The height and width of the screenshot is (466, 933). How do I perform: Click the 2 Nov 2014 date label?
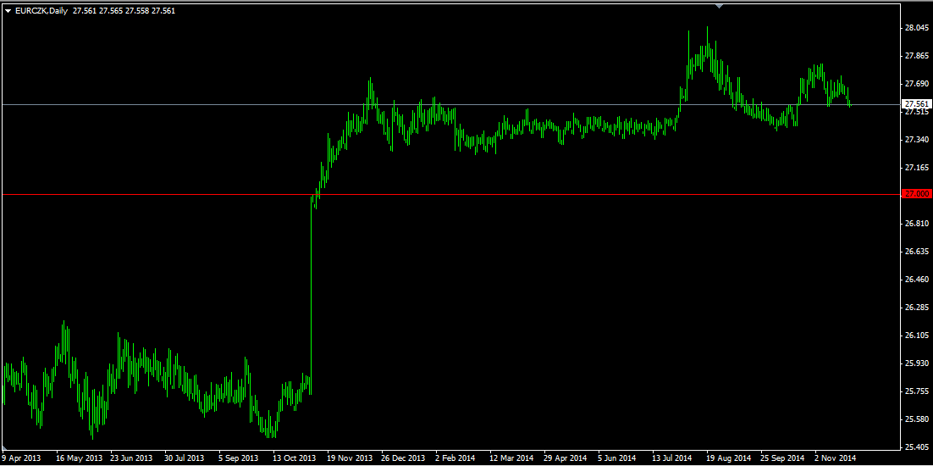(x=835, y=459)
